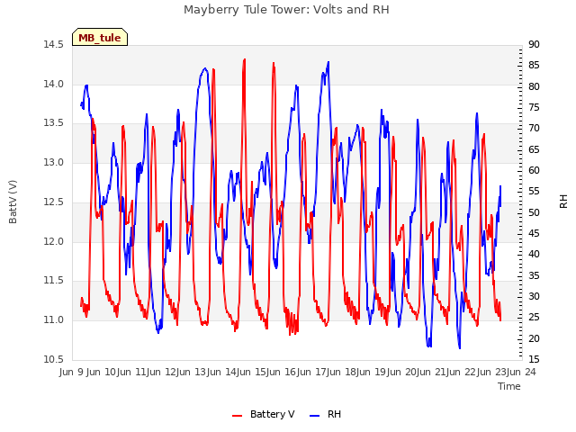Click the RH right axis title
Viewport: 576px width, 432px height.
click(563, 202)
